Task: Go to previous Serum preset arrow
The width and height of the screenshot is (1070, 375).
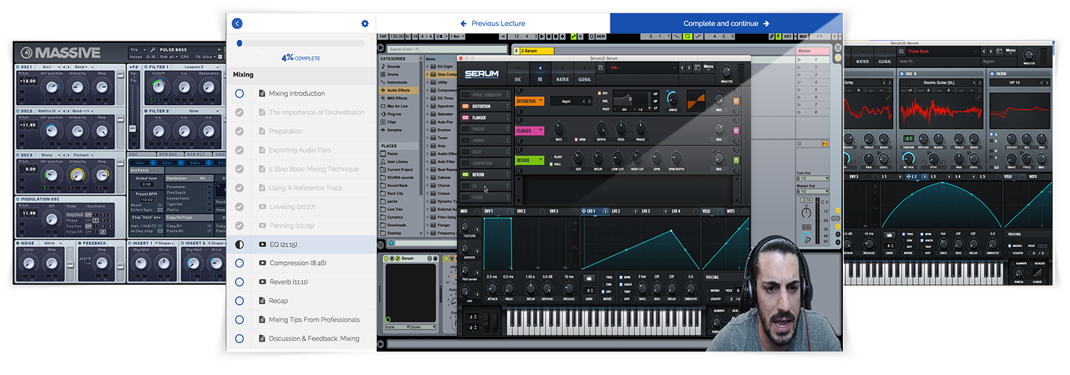Action: point(682,68)
